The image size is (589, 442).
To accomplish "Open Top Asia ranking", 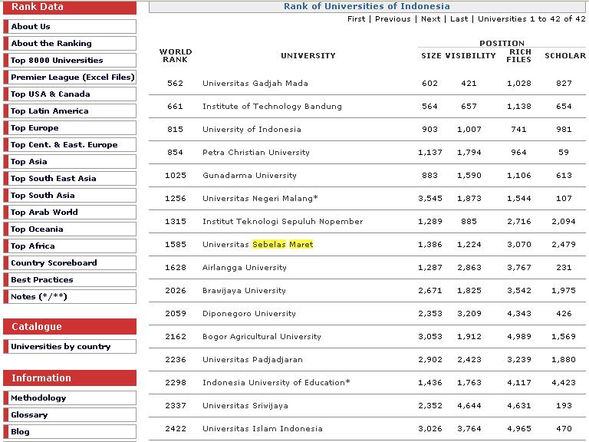I will coord(70,162).
